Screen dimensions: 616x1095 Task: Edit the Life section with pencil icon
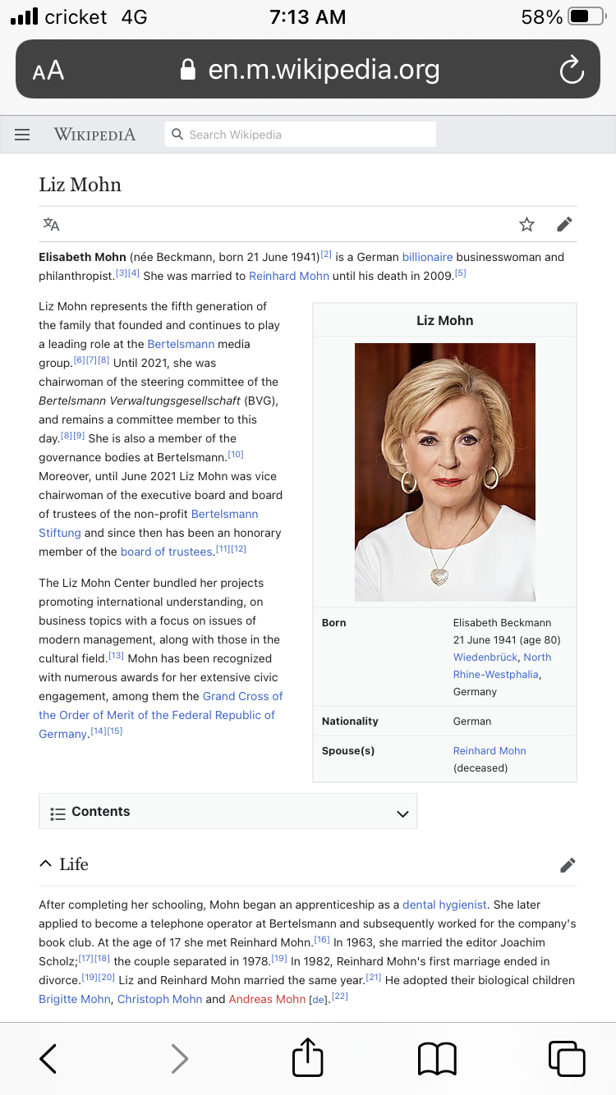coord(568,864)
